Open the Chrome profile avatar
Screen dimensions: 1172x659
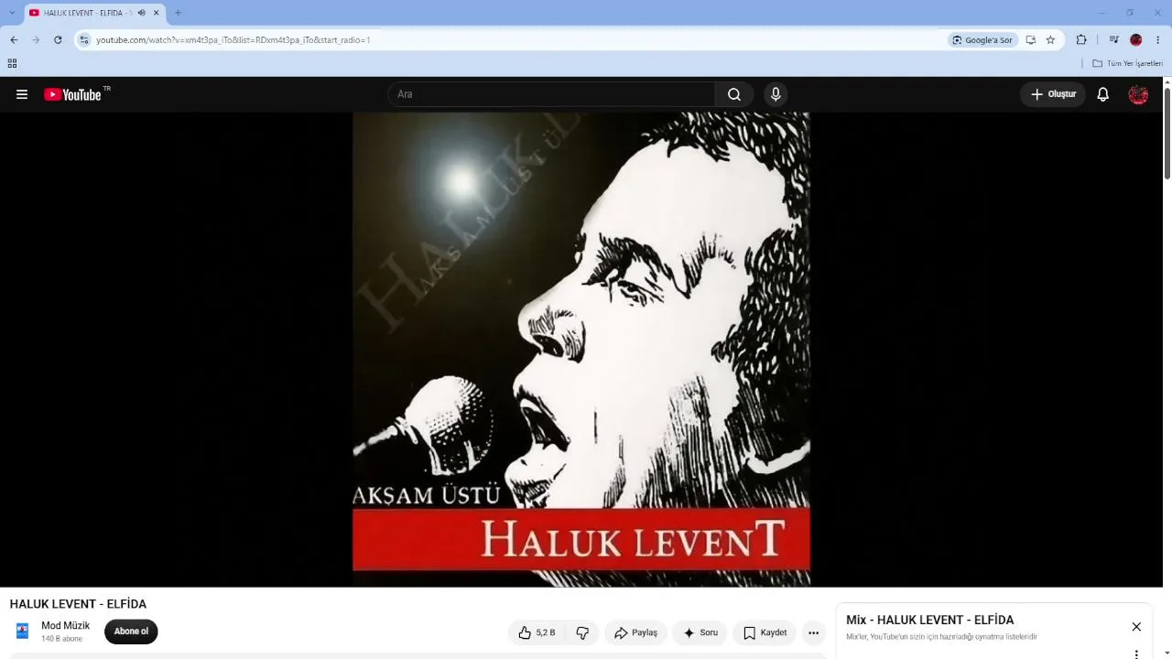pos(1135,40)
